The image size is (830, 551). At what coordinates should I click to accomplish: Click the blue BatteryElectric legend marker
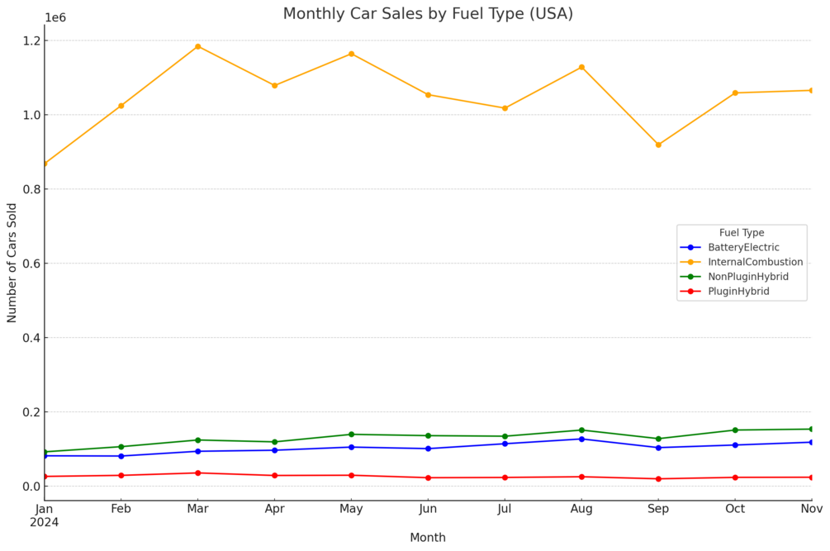690,247
